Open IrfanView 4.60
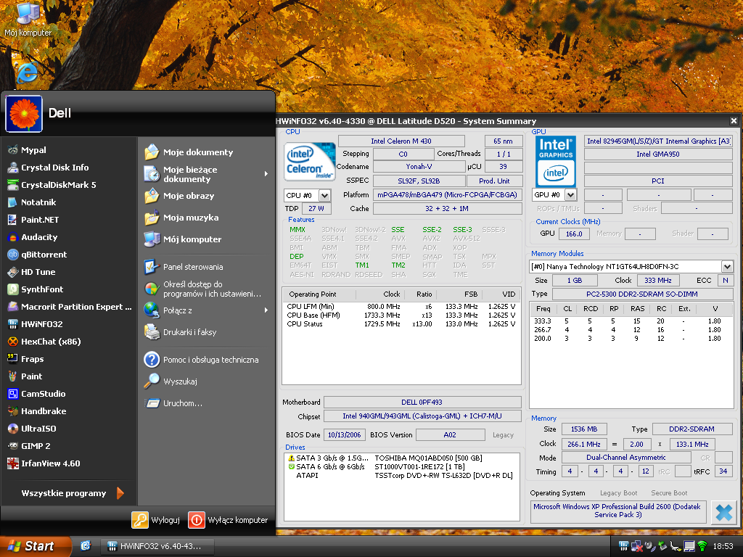The width and height of the screenshot is (743, 557). [x=50, y=463]
